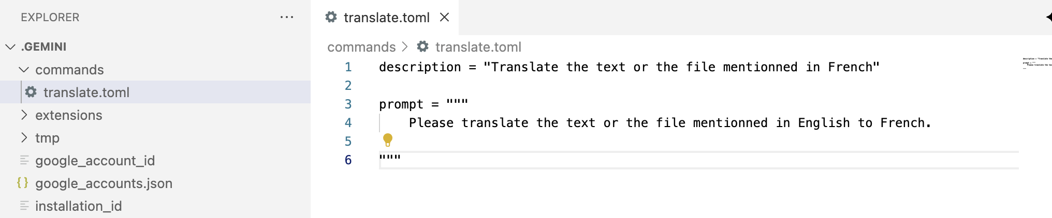
Task: Collapse the .GEMINI root folder
Action: (x=10, y=46)
